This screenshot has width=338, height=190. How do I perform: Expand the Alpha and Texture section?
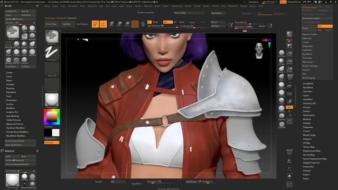pyautogui.click(x=14, y=124)
